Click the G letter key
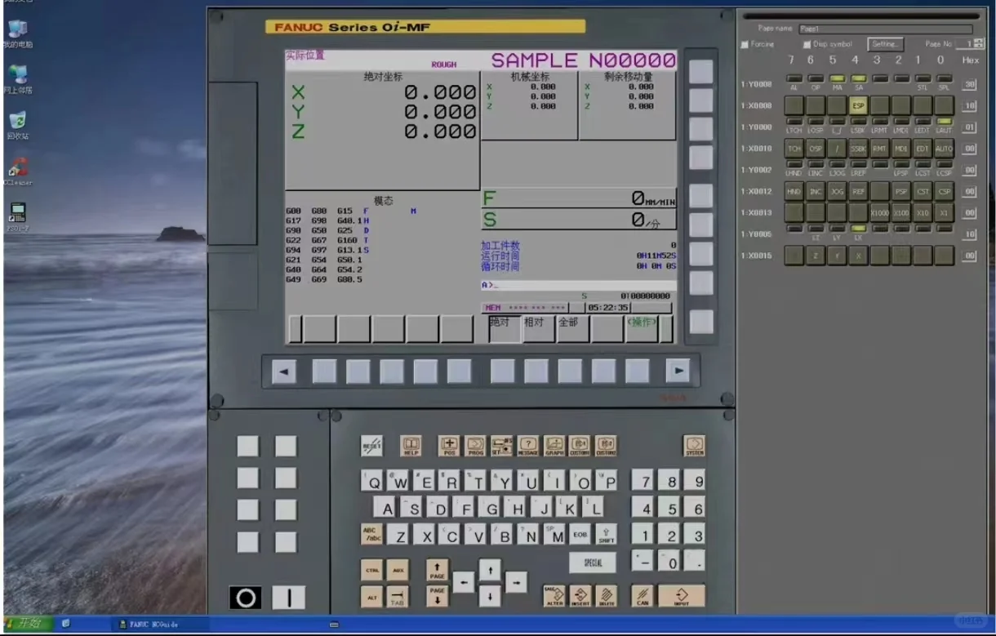Screen dimensions: 996x636 (x=490, y=509)
